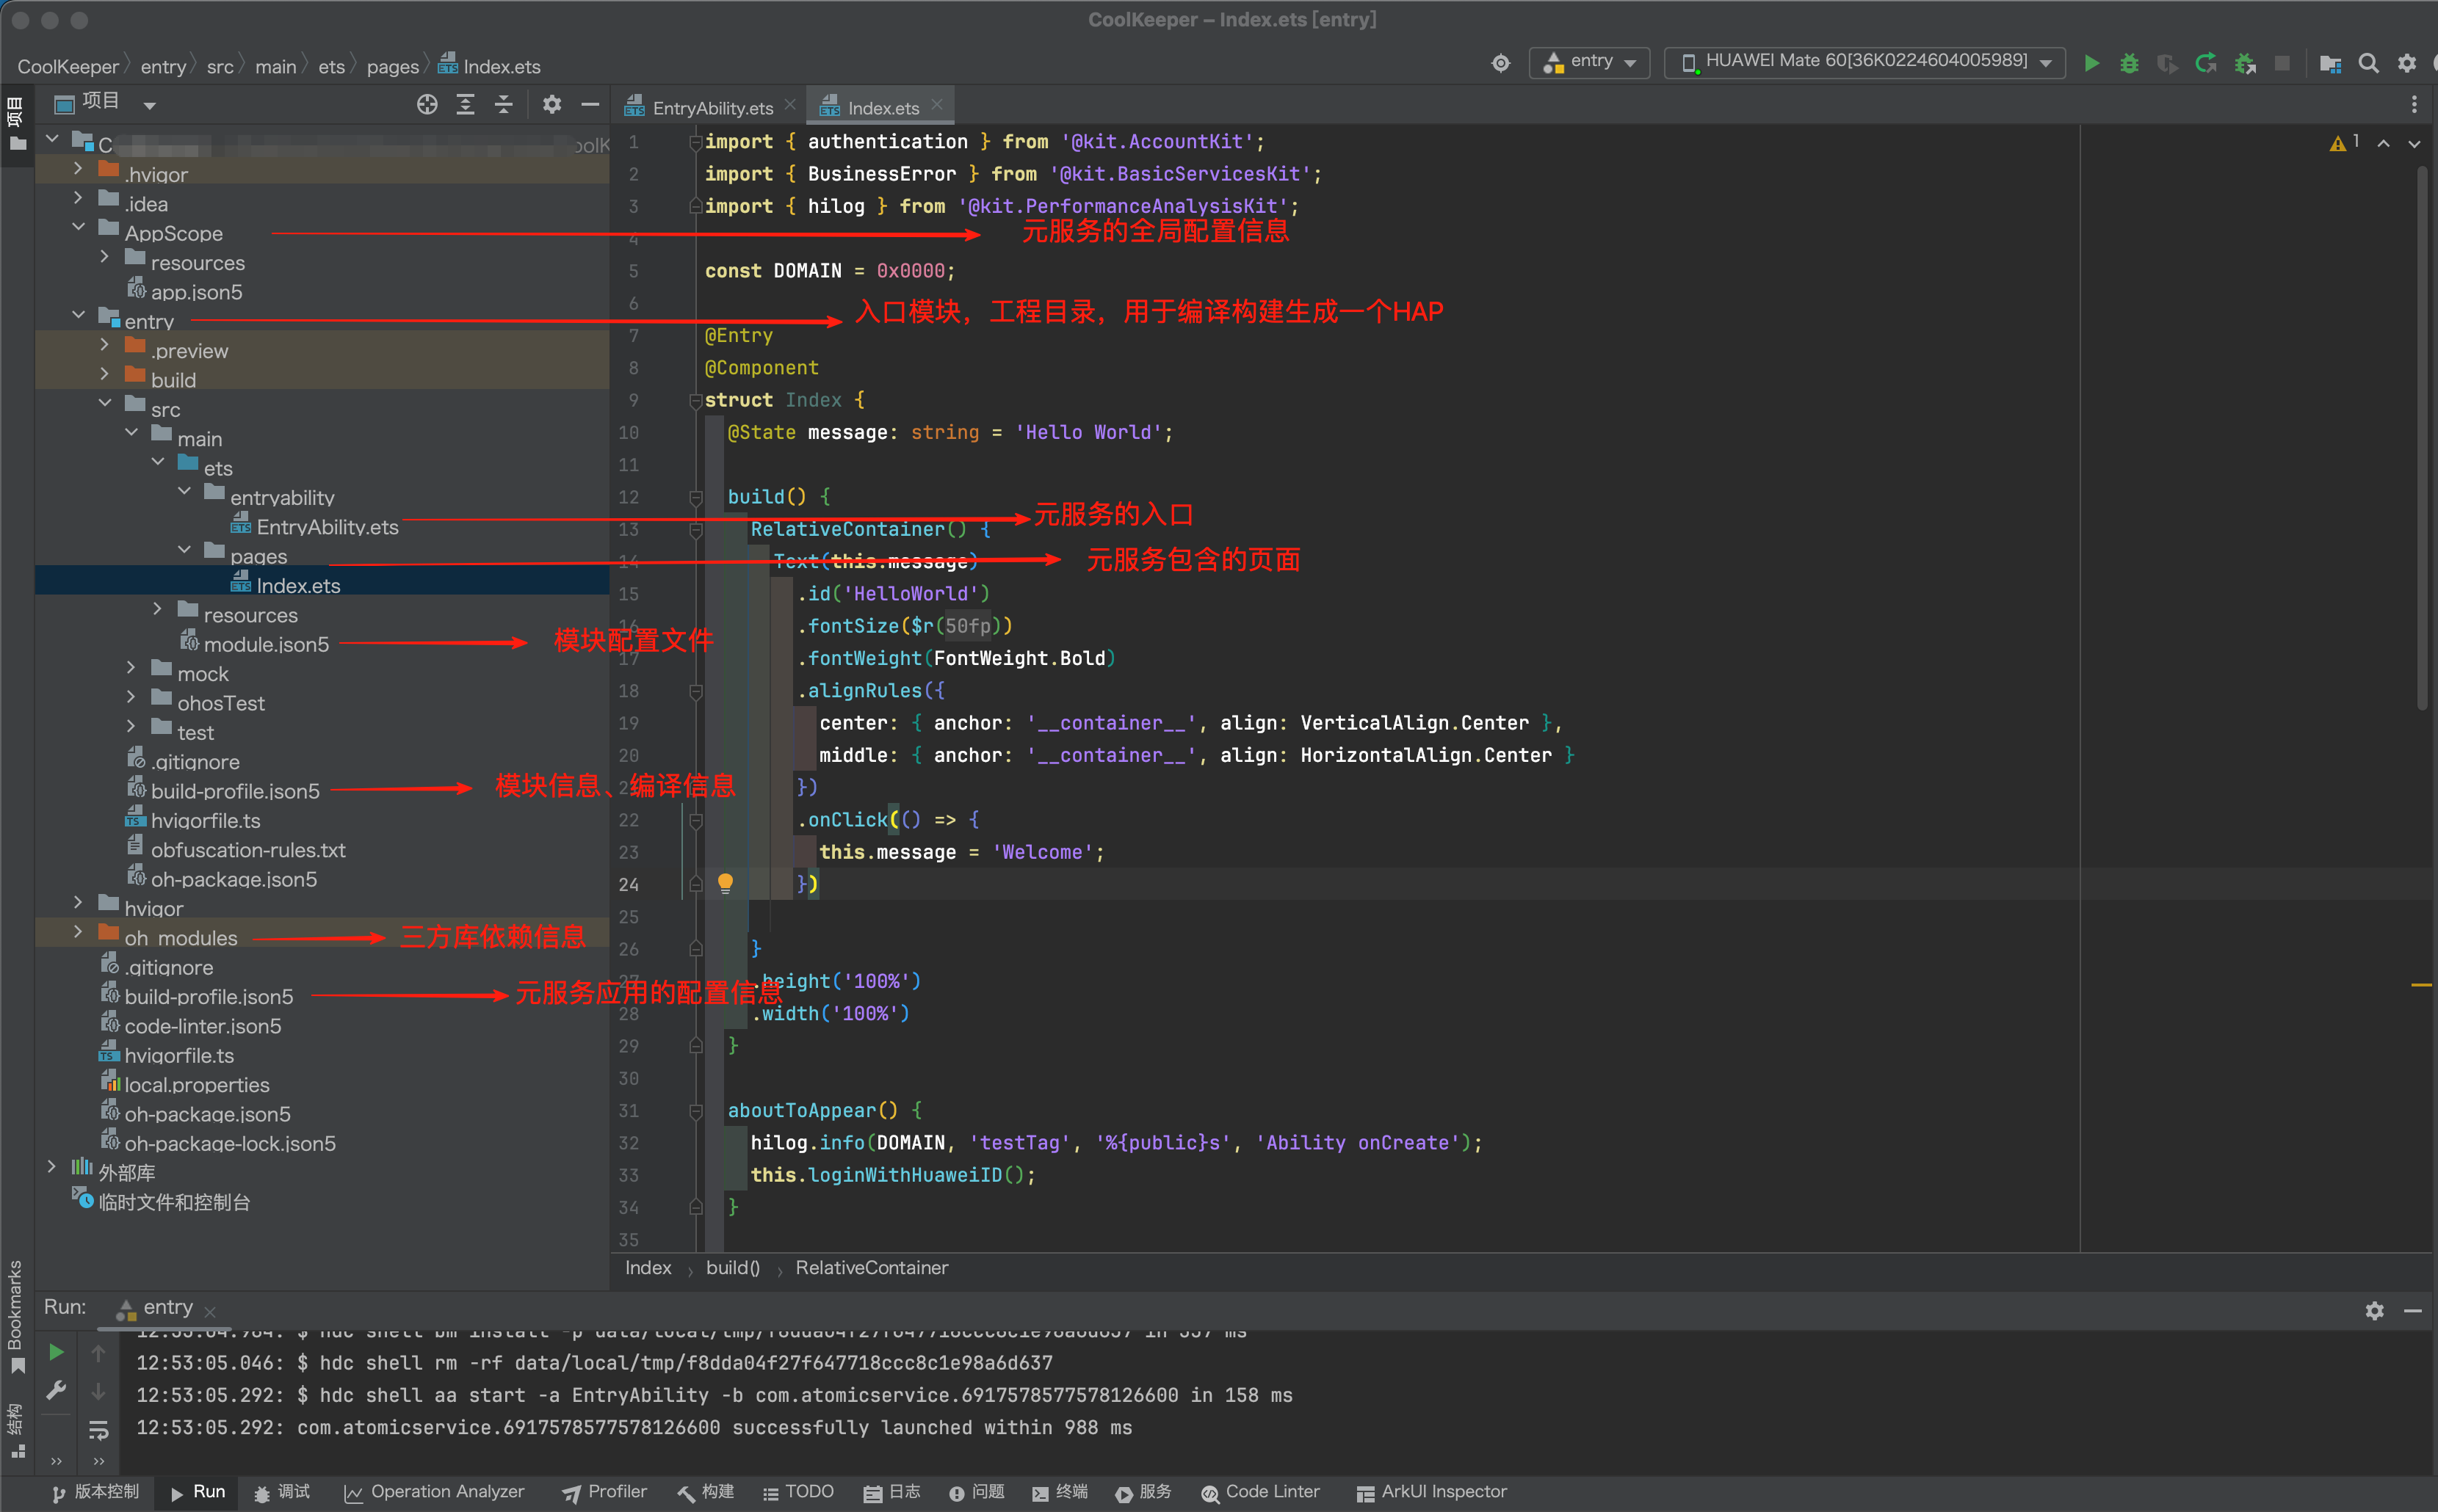
Task: Click line number 24 in gutter
Action: click(x=629, y=884)
